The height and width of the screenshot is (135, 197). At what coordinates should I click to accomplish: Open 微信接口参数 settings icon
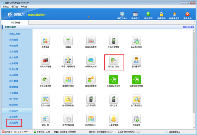point(114,60)
